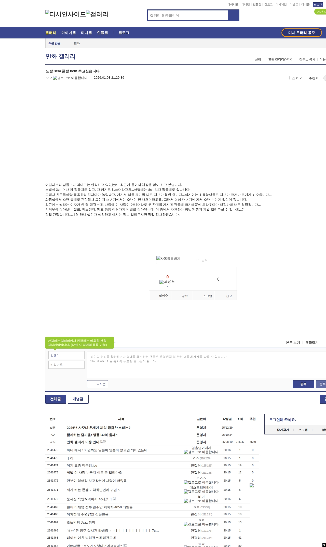Click the 디시 로터리 응모 button
The width and height of the screenshot is (326, 547).
pyautogui.click(x=302, y=33)
